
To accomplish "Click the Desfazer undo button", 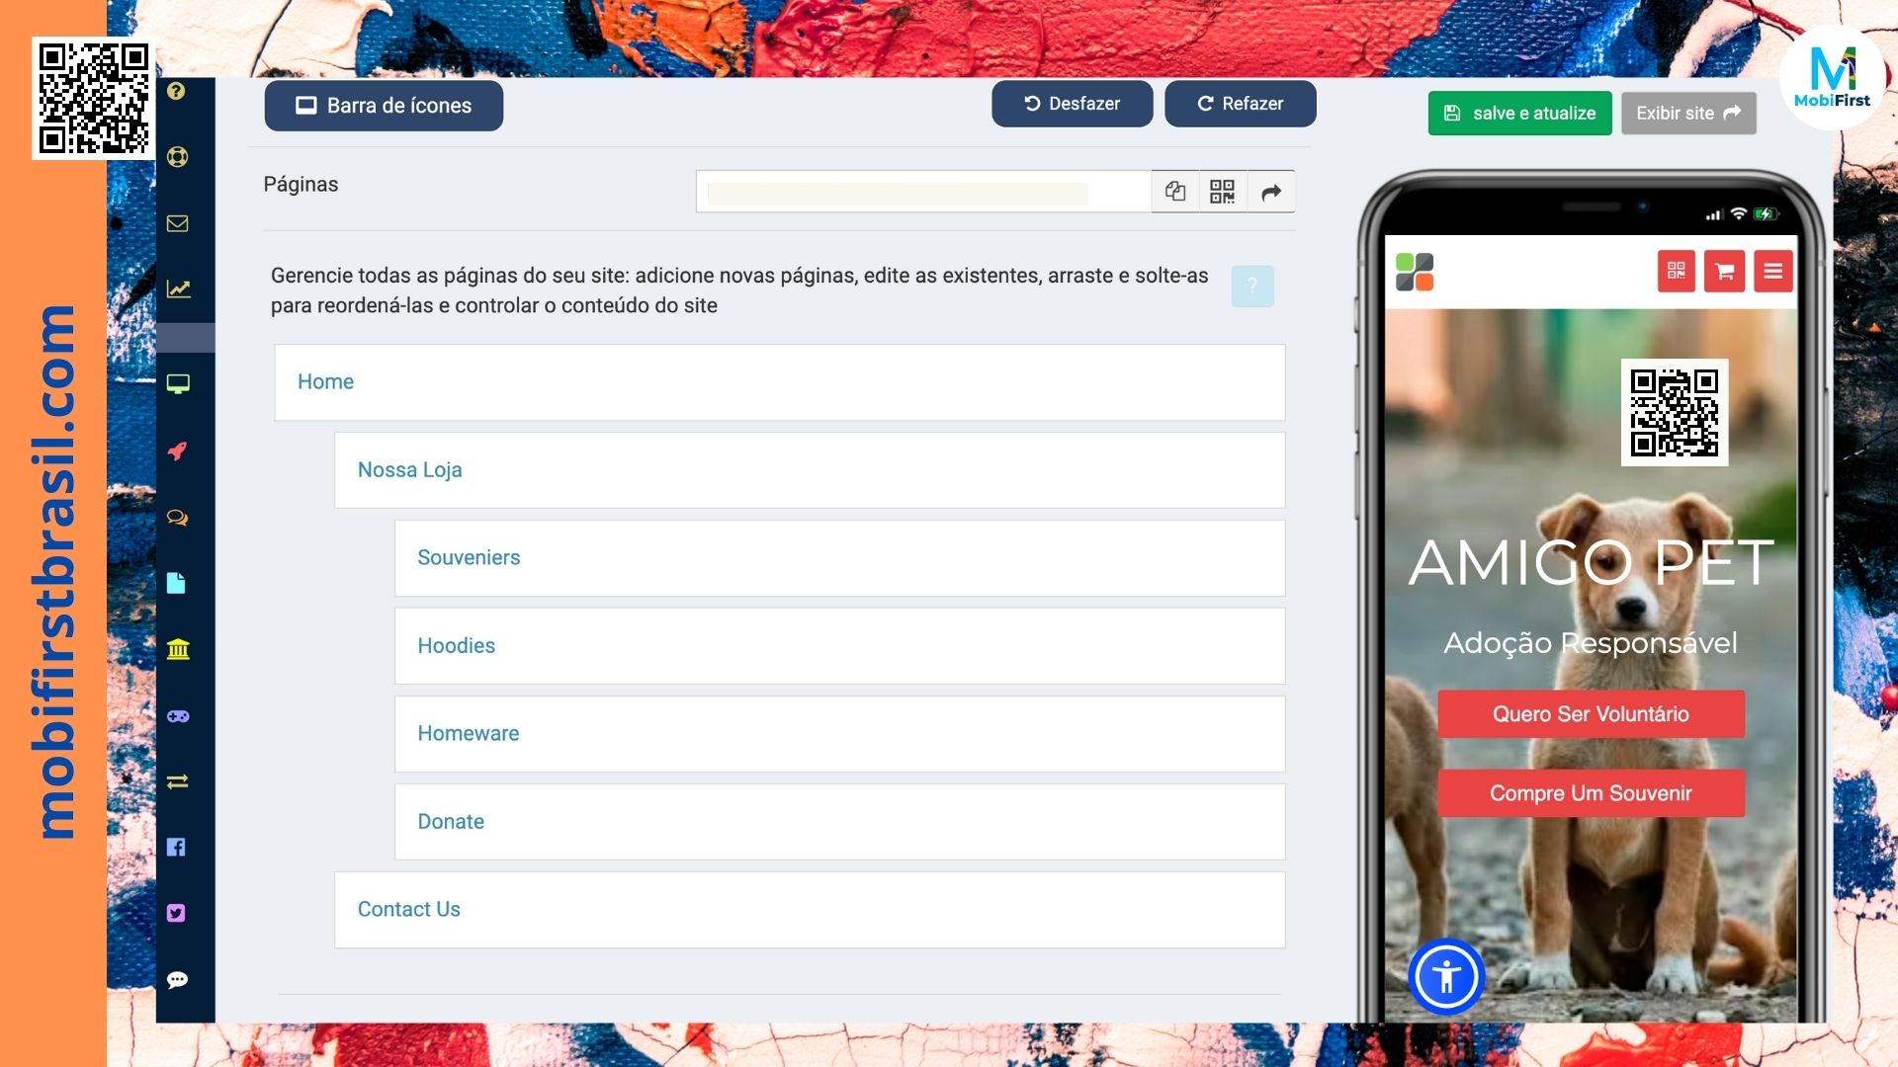I will click(x=1072, y=104).
